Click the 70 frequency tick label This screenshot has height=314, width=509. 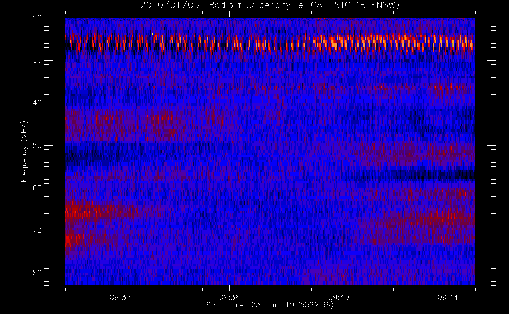(37, 230)
